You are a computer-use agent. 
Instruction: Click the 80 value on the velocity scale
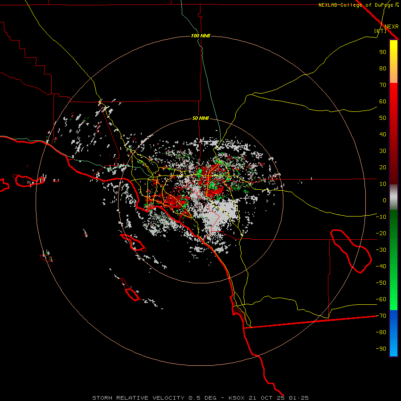point(383,69)
